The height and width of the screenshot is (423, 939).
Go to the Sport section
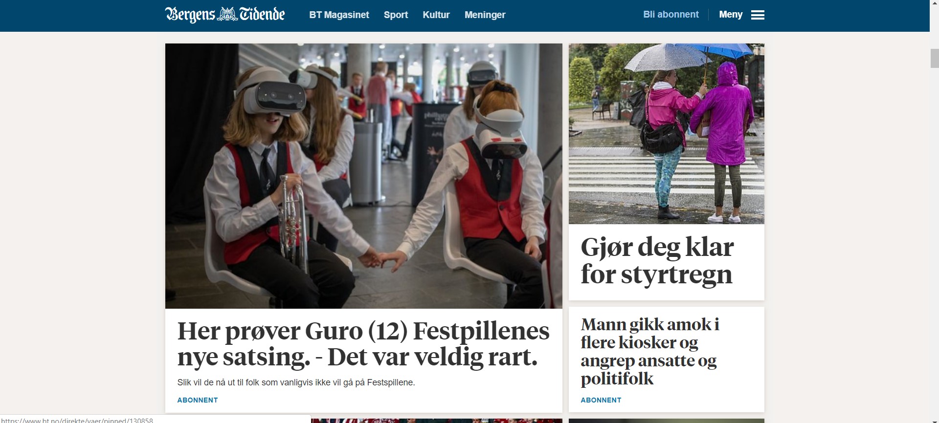(x=396, y=15)
